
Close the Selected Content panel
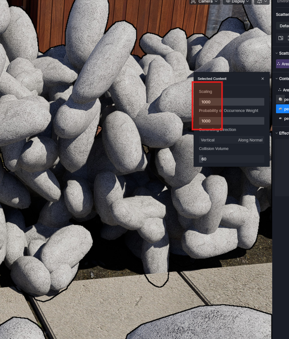click(262, 79)
